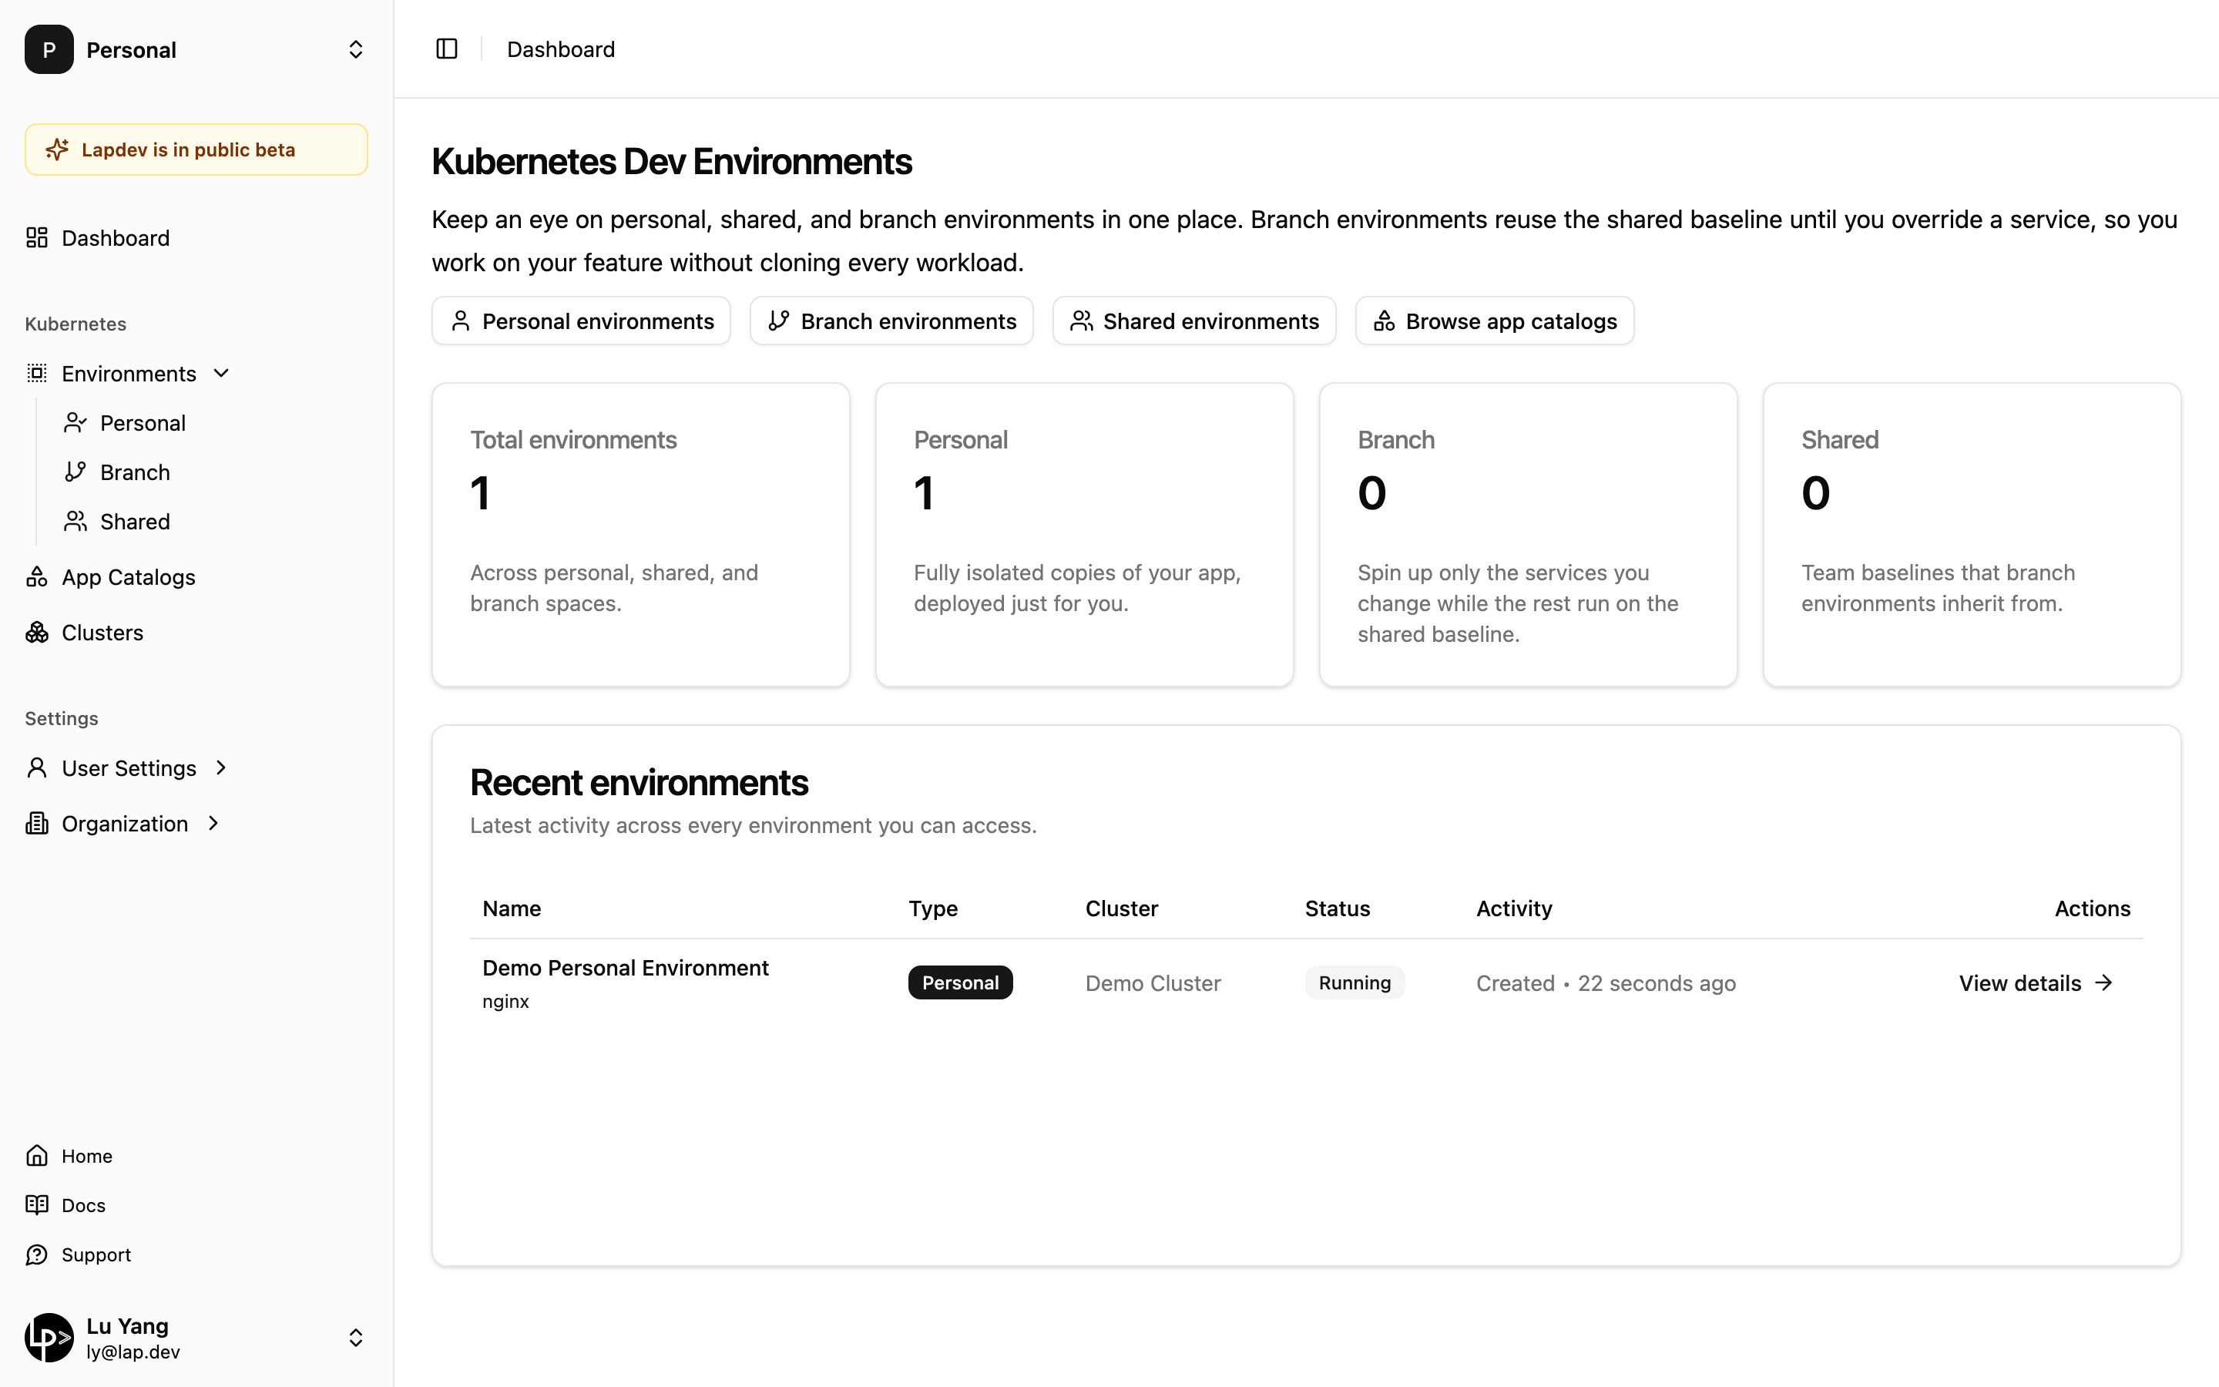Viewport: 2219px width, 1387px height.
Task: Collapse the Environments tree section
Action: click(221, 374)
